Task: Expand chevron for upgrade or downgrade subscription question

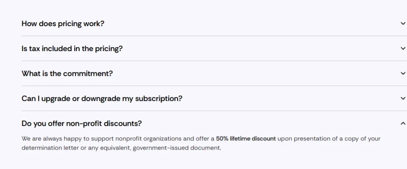Action: click(x=403, y=99)
